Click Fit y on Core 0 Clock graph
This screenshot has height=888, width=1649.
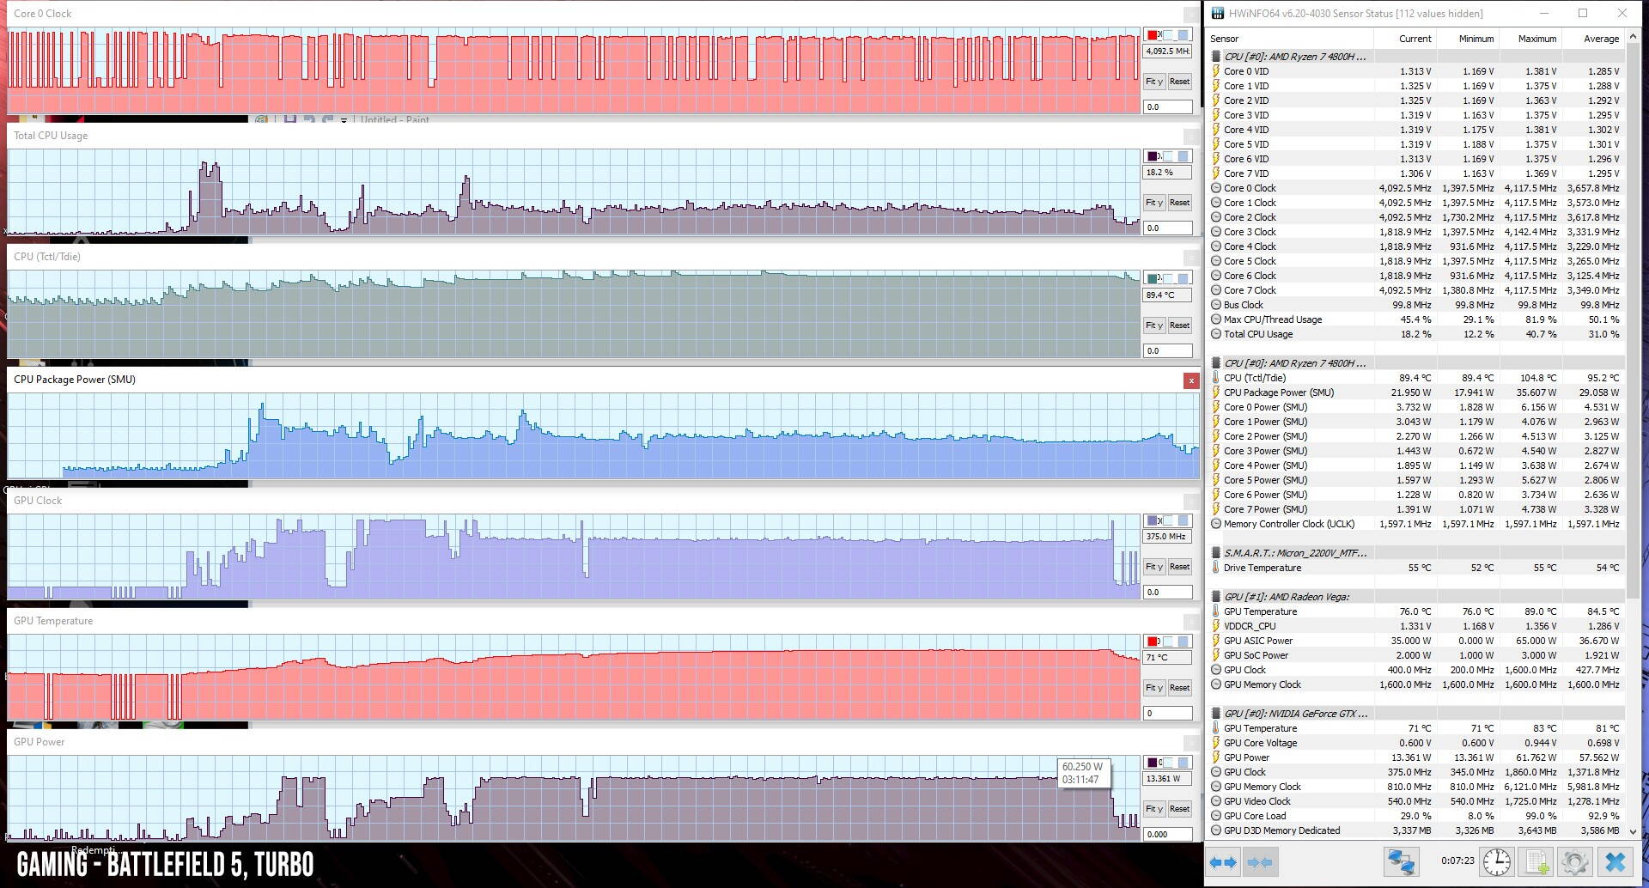pyautogui.click(x=1153, y=82)
